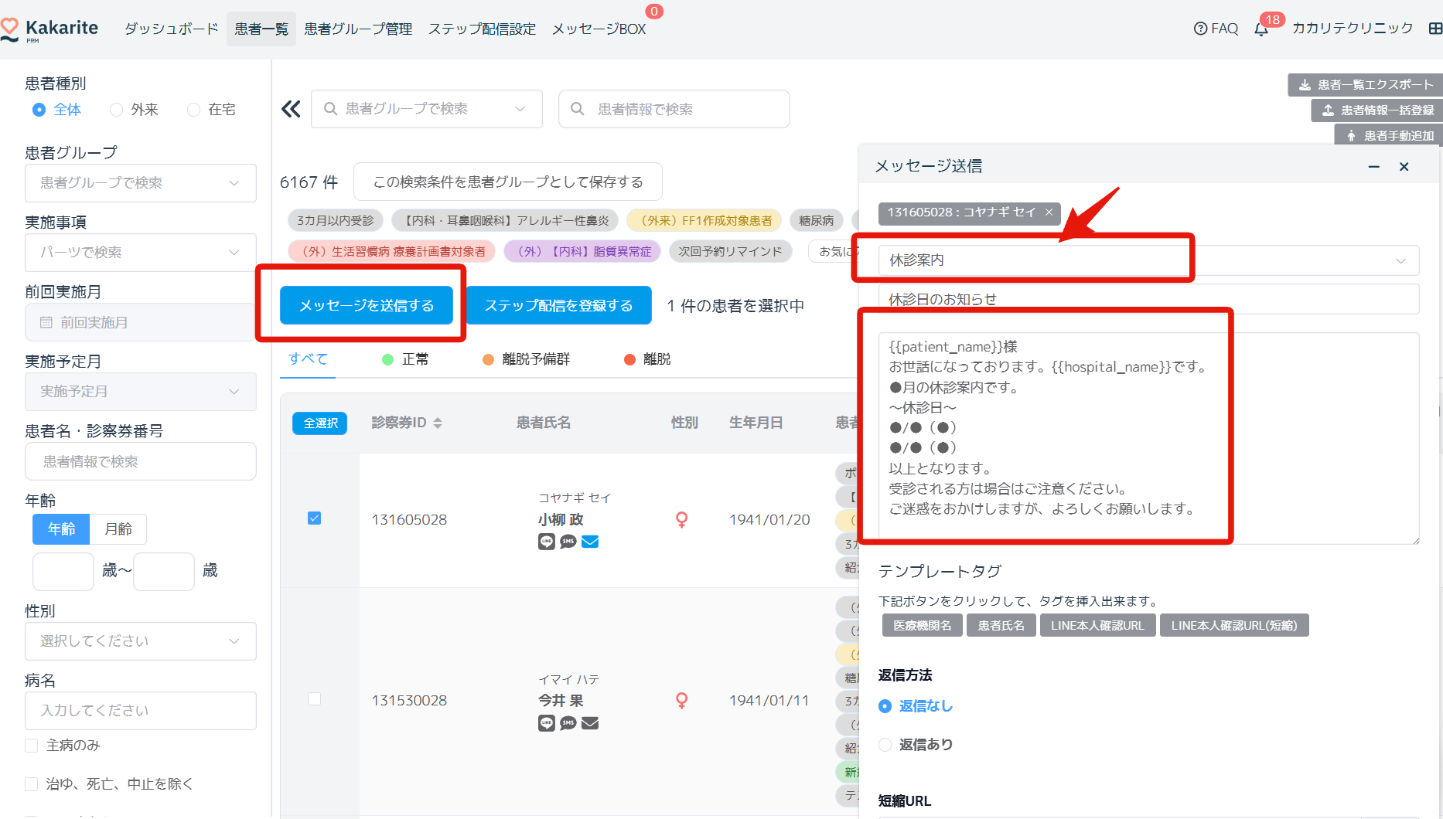Screen dimensions: 1443x819
Task: Switch to the 離脱予備群 tab
Action: (527, 359)
